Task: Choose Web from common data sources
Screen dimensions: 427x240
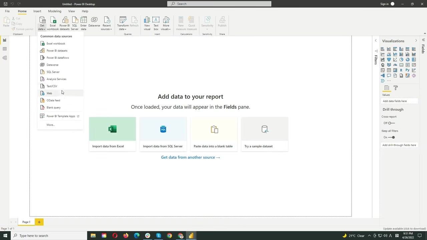Action: 60,93
